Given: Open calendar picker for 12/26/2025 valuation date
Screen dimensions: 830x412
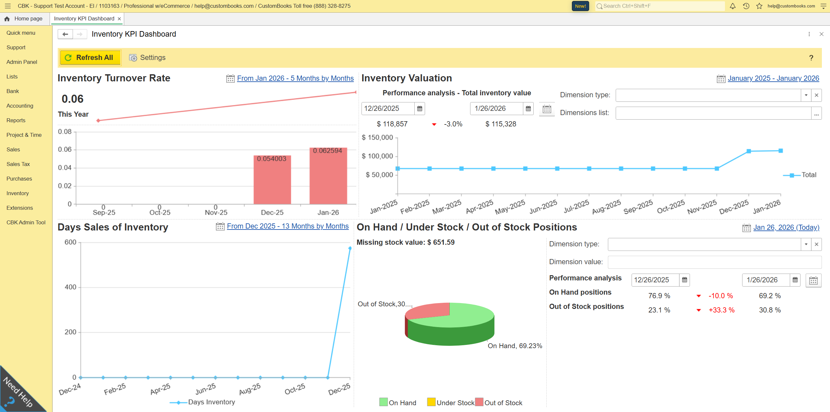Looking at the screenshot, I should (420, 109).
